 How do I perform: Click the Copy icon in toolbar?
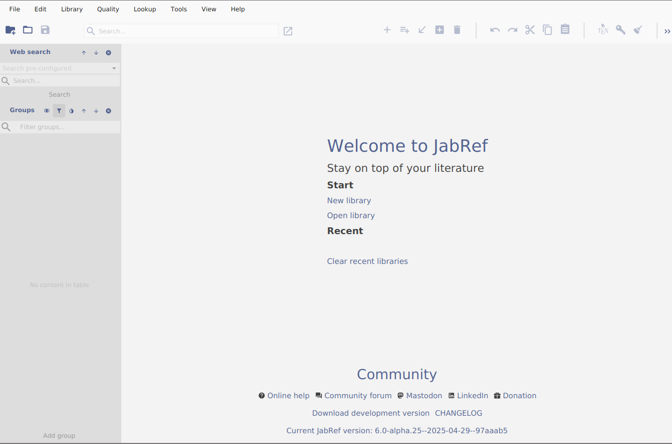click(x=548, y=30)
